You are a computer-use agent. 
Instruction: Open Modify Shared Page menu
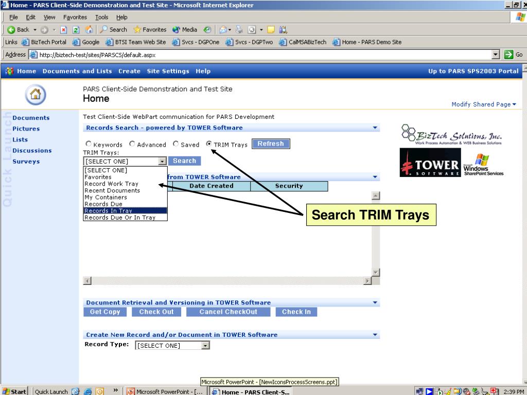tap(483, 104)
